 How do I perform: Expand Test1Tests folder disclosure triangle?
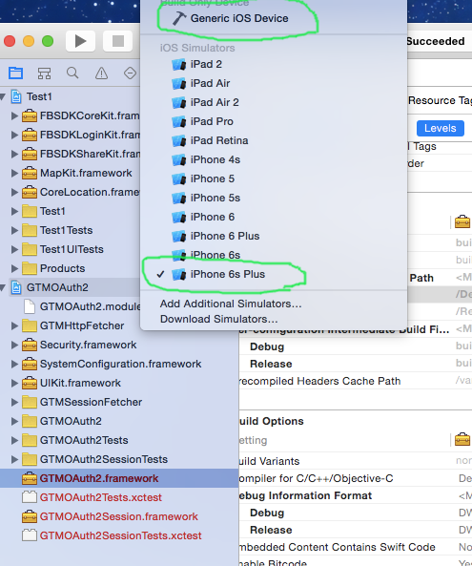(14, 230)
